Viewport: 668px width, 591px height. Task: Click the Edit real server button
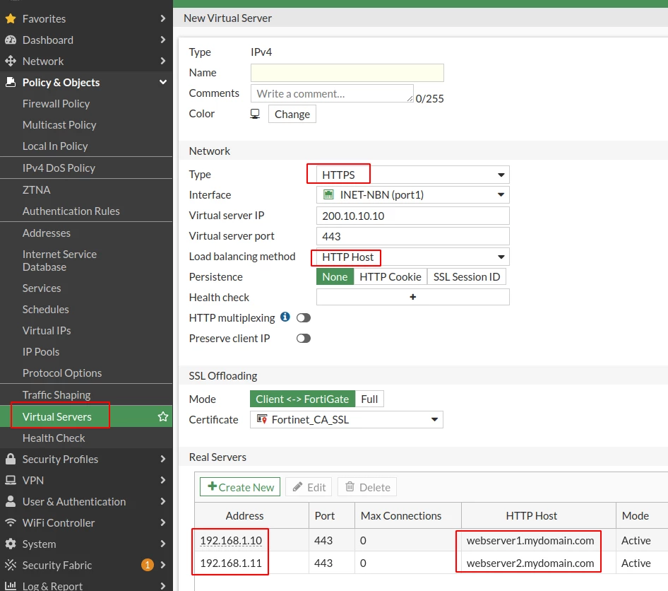click(309, 487)
